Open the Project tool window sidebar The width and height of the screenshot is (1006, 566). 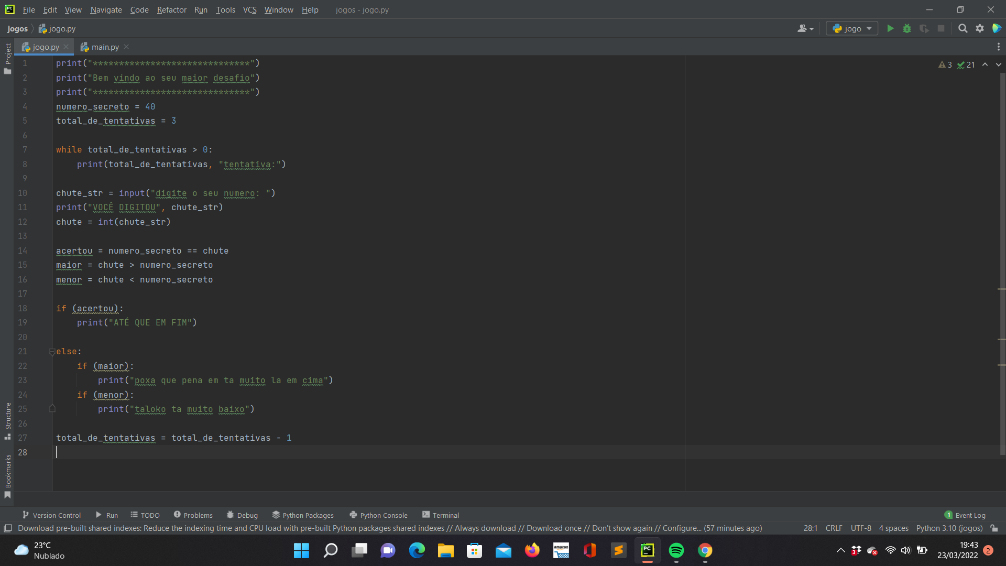[8, 58]
